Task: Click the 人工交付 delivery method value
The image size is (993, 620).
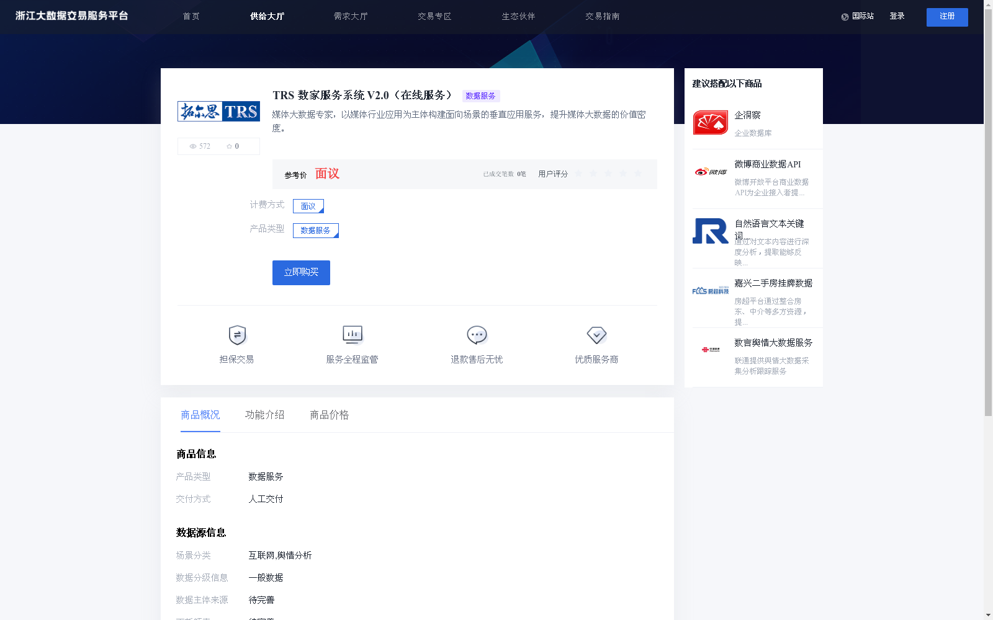Action: 266,499
